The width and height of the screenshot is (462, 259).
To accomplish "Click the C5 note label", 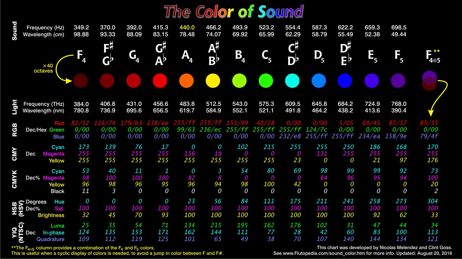I will pyautogui.click(x=266, y=56).
